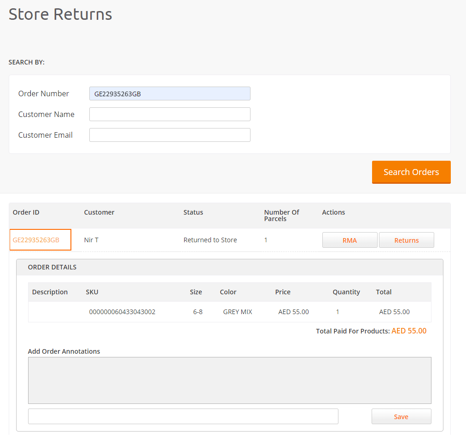Select the SKU value 000000060433043002
Image resolution: width=466 pixels, height=438 pixels.
pos(122,312)
